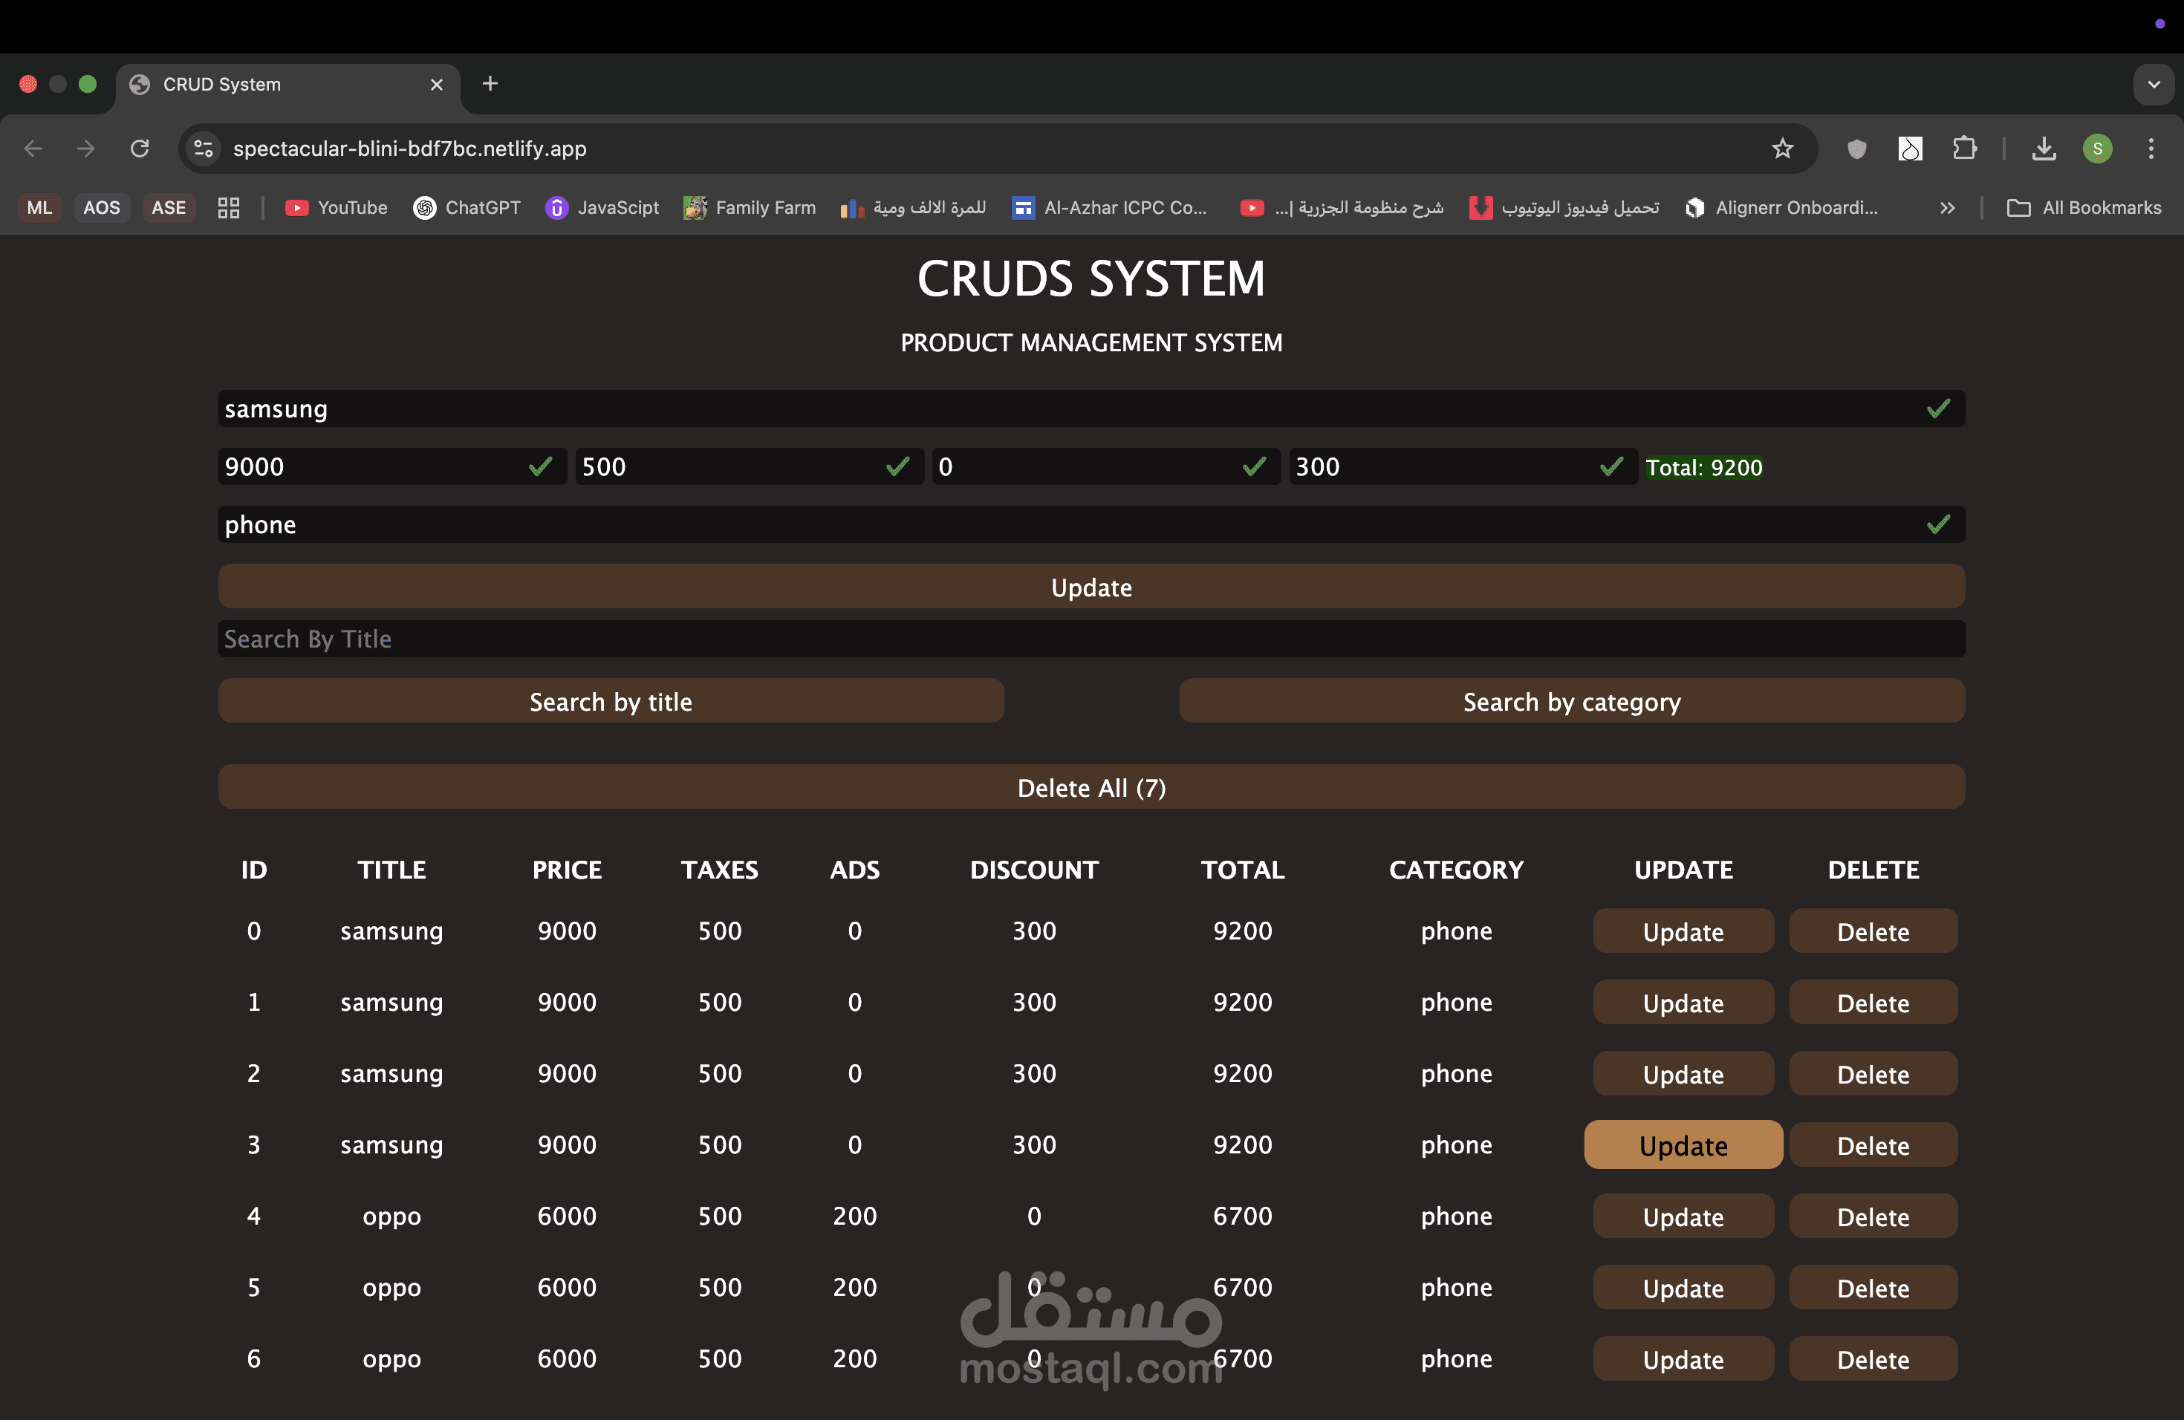The width and height of the screenshot is (2184, 1420).
Task: Click the Total: 9200 label
Action: click(1703, 468)
